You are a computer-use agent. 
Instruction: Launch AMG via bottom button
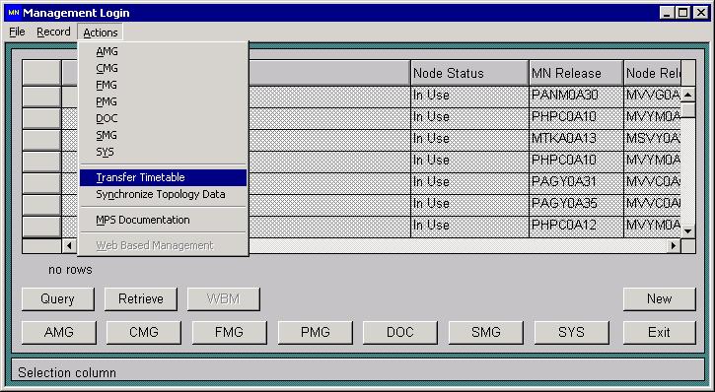[x=59, y=332]
